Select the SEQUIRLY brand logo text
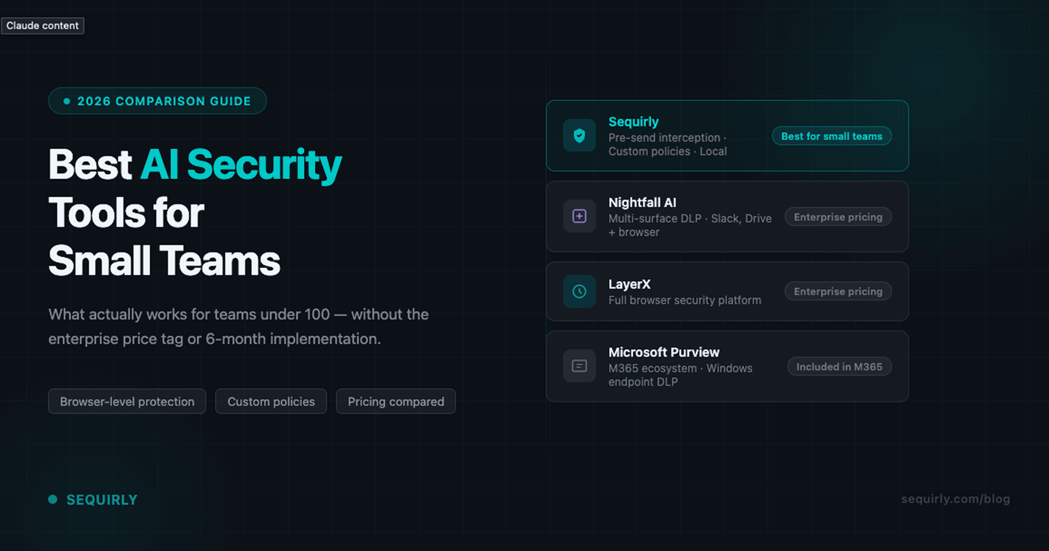This screenshot has width=1049, height=551. click(102, 499)
